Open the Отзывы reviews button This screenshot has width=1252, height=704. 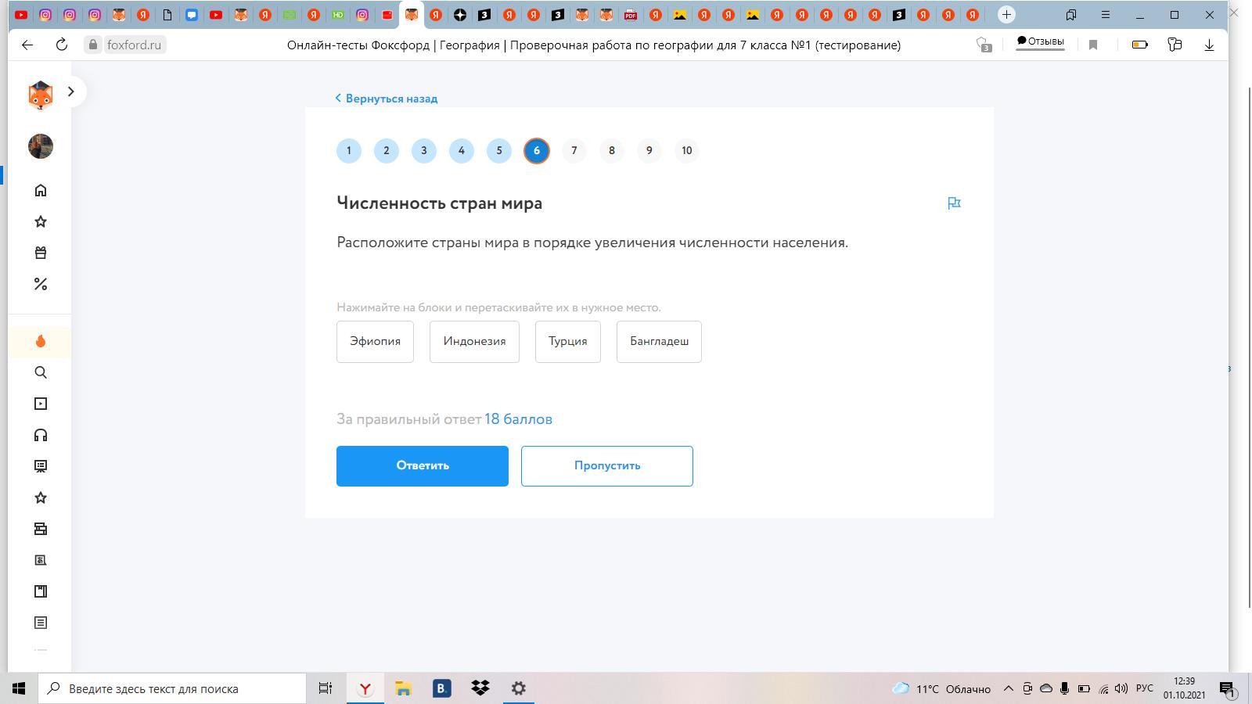[x=1040, y=42]
